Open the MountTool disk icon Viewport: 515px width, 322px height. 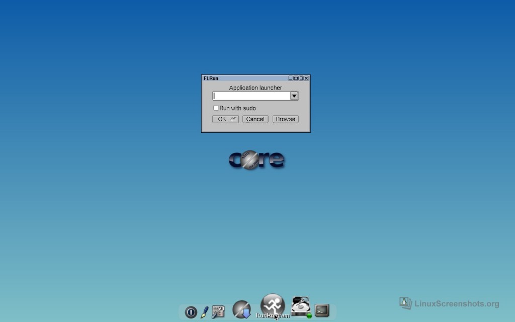click(300, 306)
